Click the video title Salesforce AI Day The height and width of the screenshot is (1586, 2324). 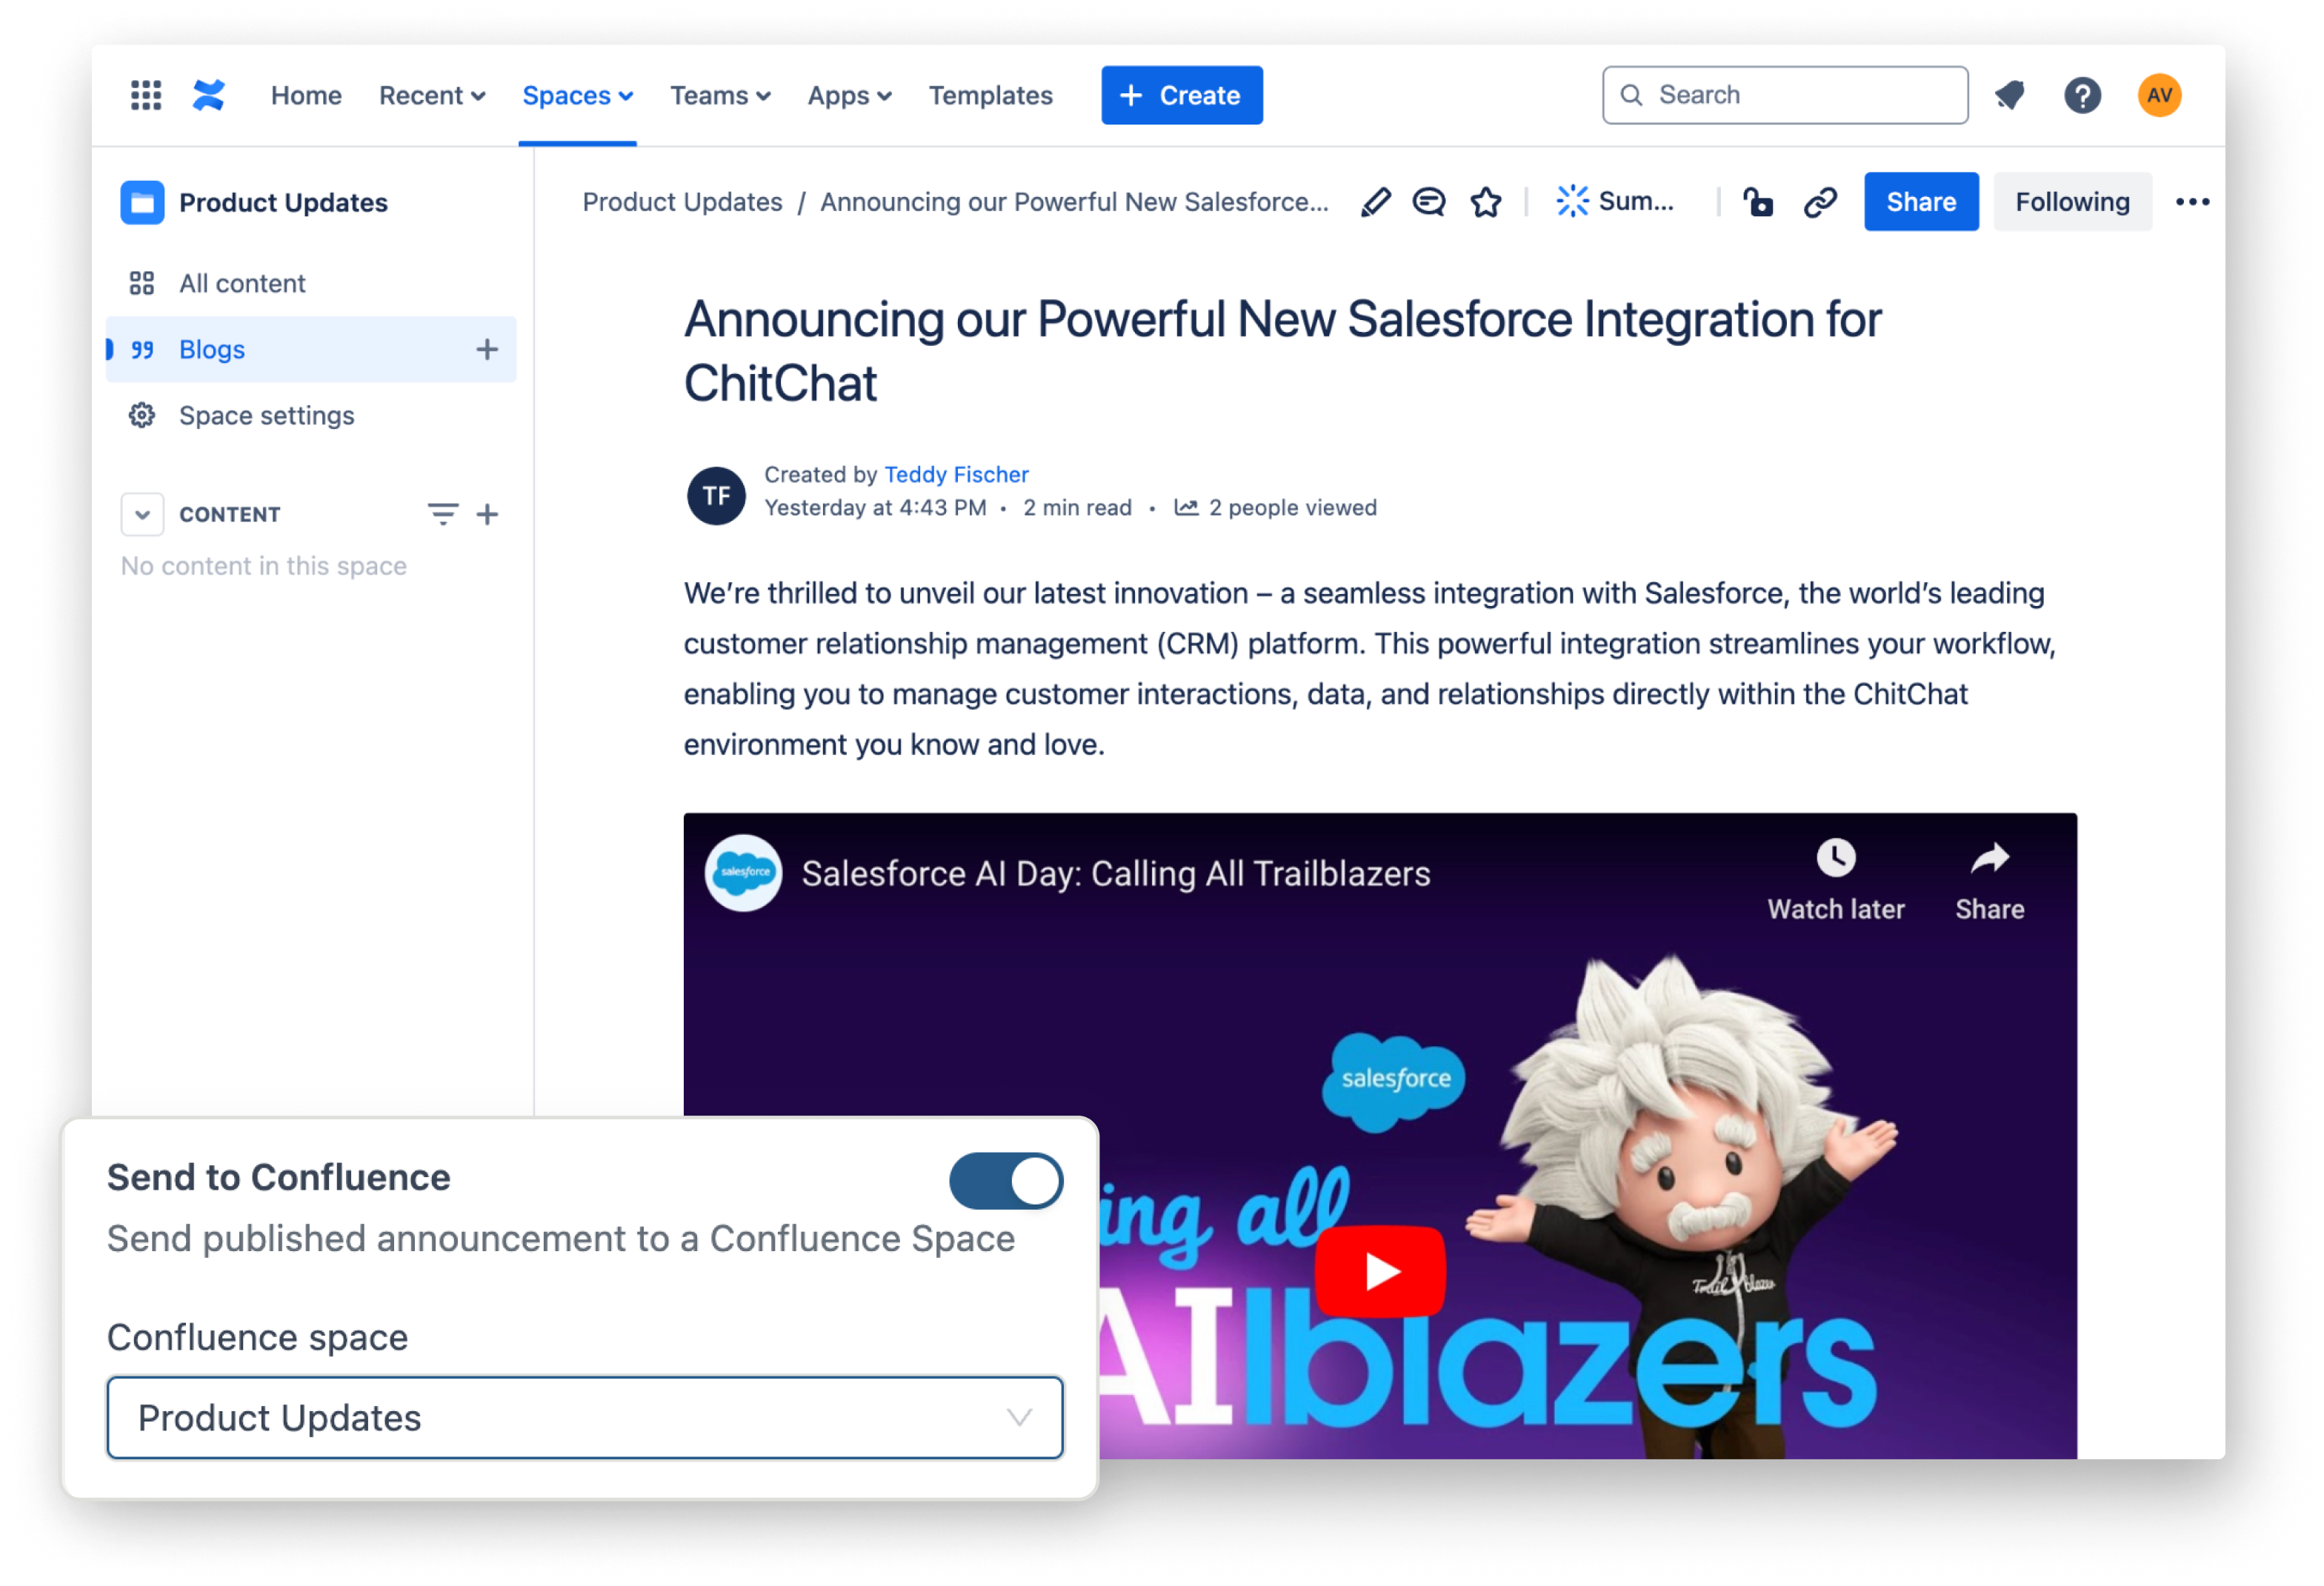click(x=1116, y=873)
